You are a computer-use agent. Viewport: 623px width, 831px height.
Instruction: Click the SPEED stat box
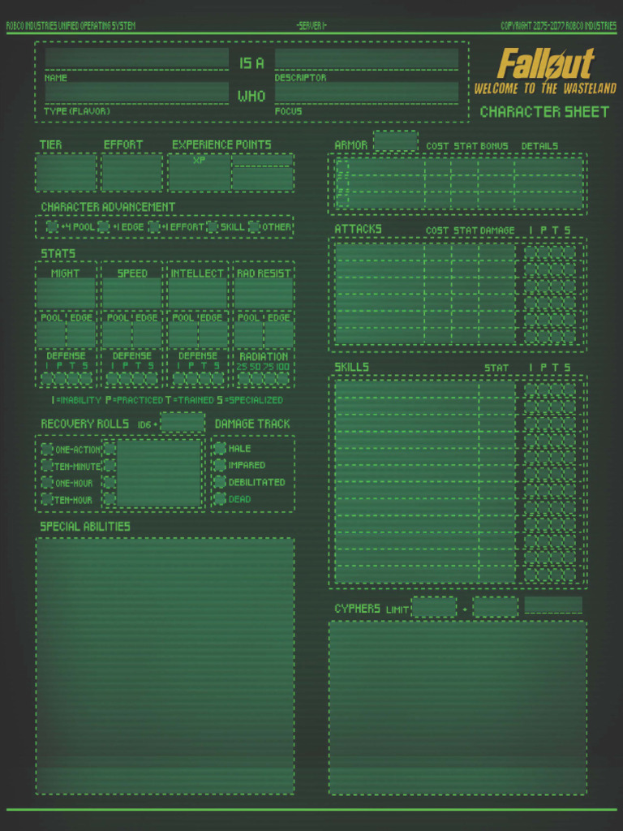tap(132, 294)
